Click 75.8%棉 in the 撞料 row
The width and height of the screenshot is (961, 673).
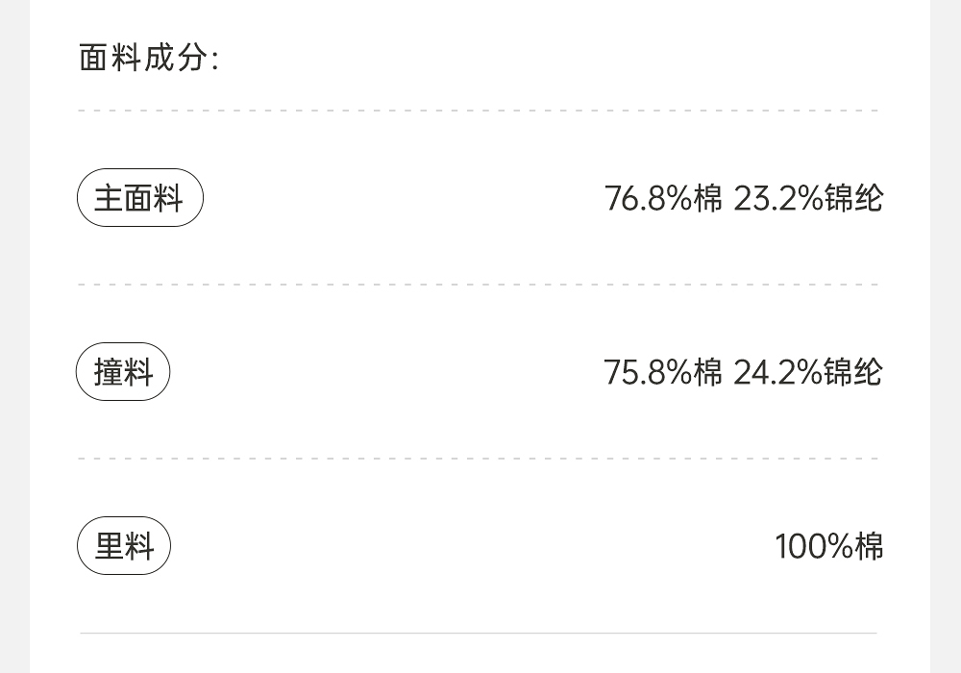[662, 372]
